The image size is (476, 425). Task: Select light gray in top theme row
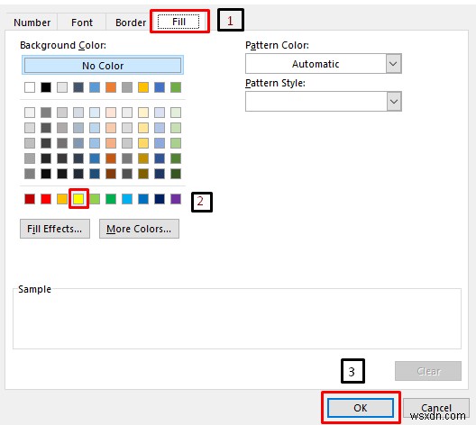[x=62, y=87]
